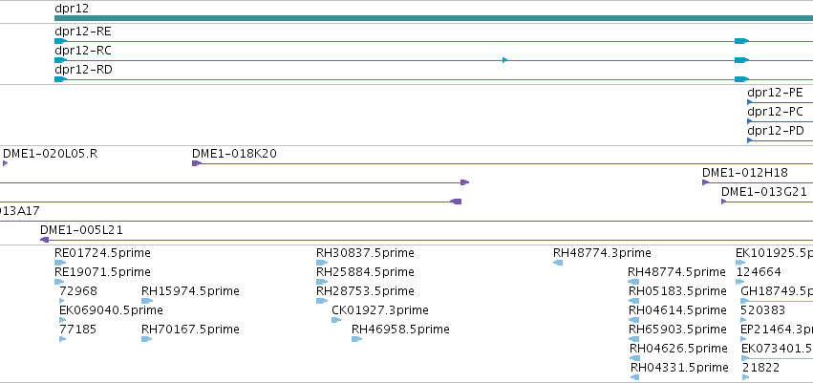Select the RH15974.5prime EST glyph
The height and width of the screenshot is (383, 813).
point(147,301)
